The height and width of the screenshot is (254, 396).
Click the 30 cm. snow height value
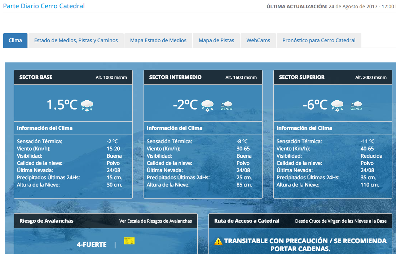114,185
